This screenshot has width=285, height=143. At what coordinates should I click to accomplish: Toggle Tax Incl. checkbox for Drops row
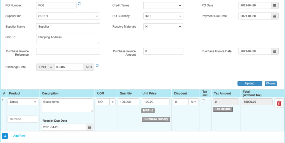(x=203, y=101)
